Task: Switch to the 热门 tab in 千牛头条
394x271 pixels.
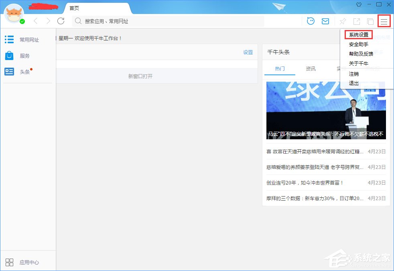Action: [x=280, y=68]
